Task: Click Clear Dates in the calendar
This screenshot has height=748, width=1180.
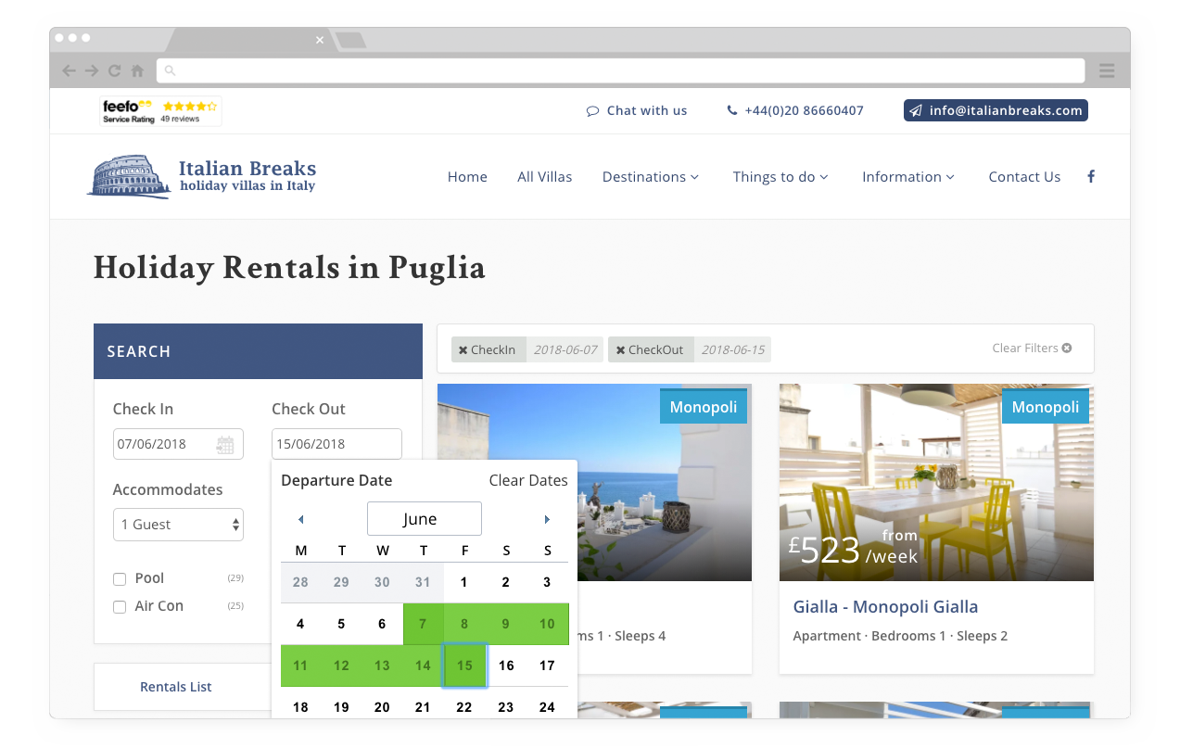Action: (528, 480)
